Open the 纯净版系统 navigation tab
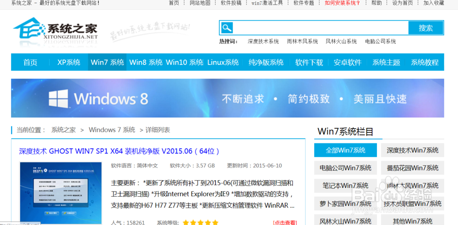Image resolution: width=458 pixels, height=225 pixels. coord(266,62)
